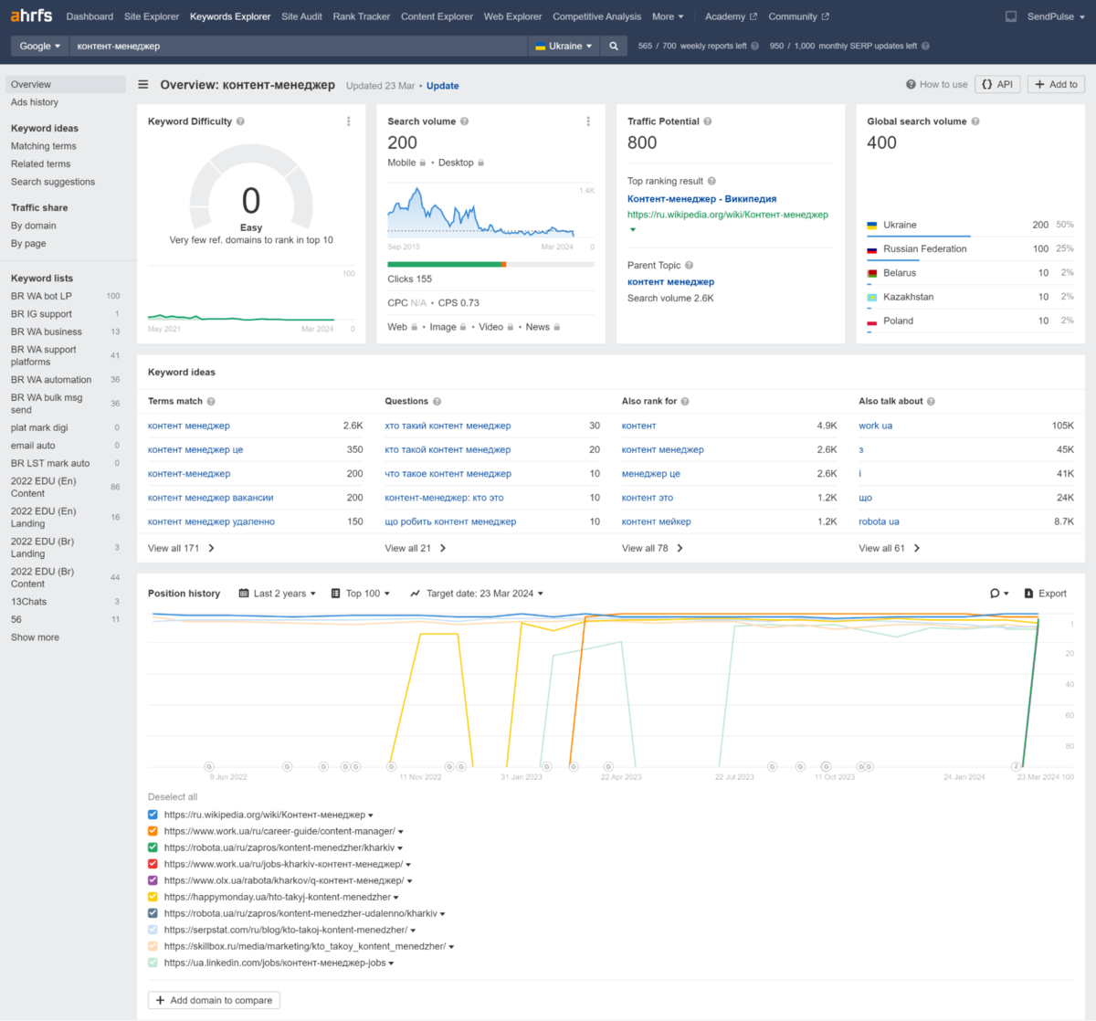
Task: Expand the Last 2 years date range
Action: click(278, 594)
